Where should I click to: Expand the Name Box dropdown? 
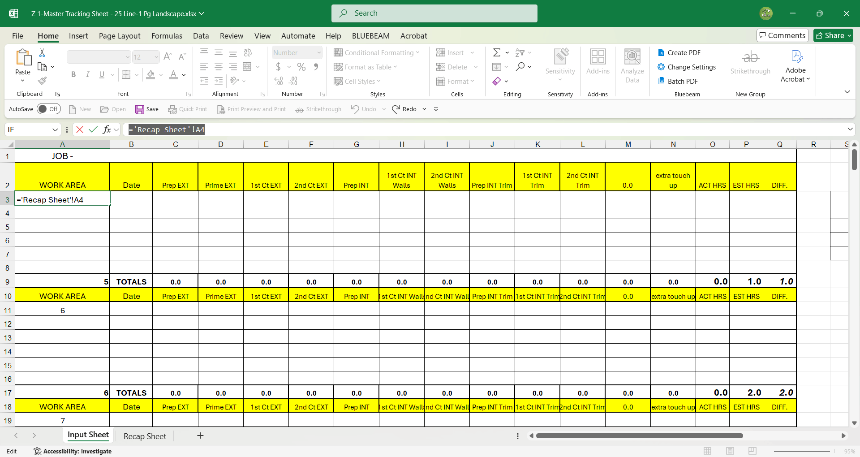pos(55,129)
